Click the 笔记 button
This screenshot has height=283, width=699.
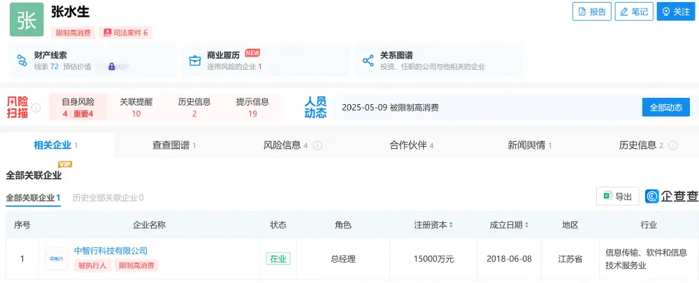point(634,12)
